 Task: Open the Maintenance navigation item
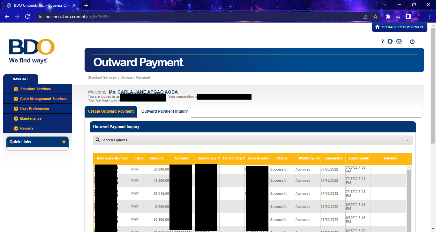tap(37, 119)
